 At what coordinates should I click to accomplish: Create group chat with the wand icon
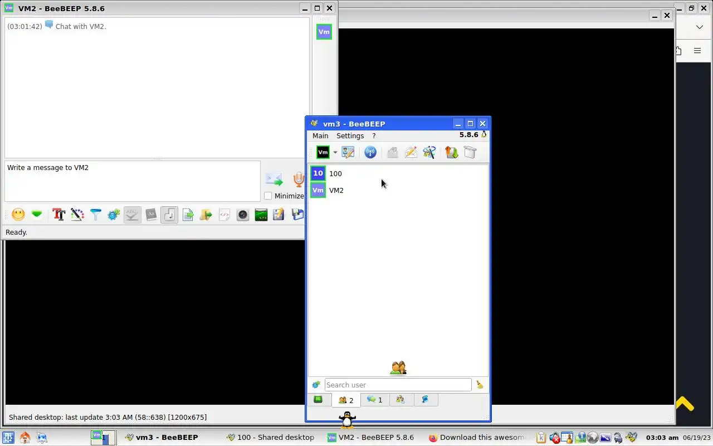point(429,152)
